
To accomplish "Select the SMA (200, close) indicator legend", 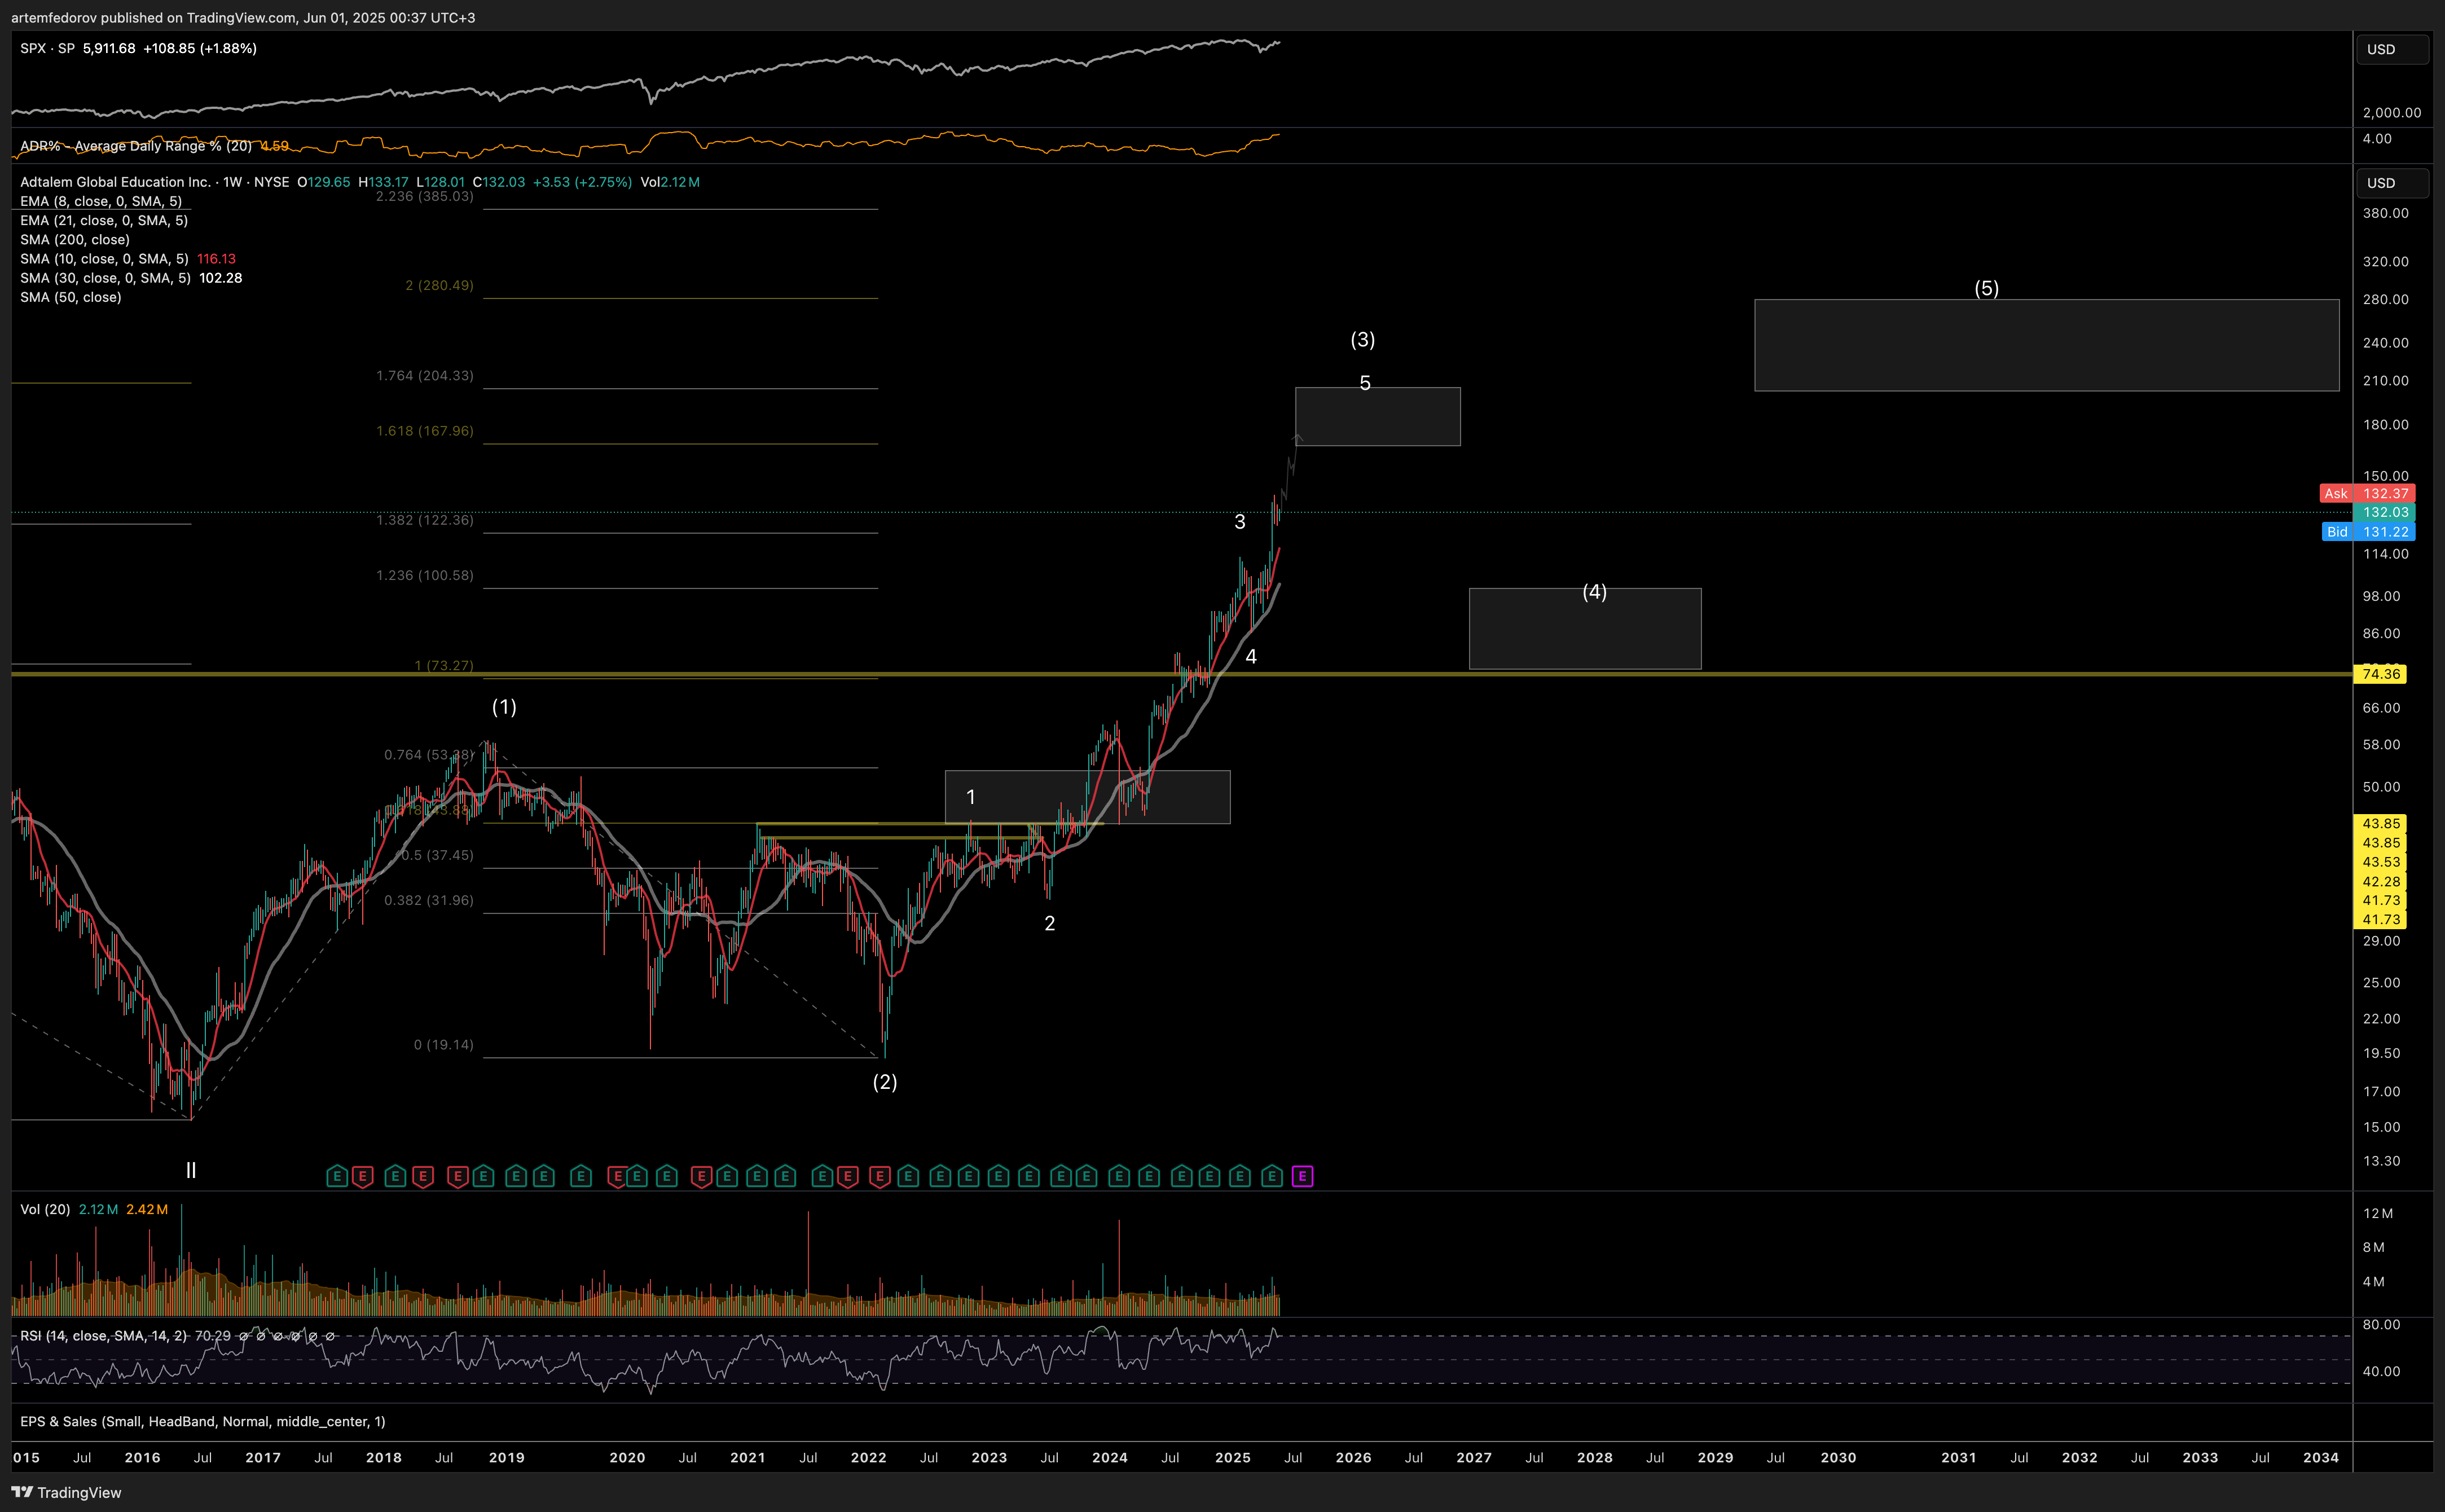I will pyautogui.click(x=75, y=239).
